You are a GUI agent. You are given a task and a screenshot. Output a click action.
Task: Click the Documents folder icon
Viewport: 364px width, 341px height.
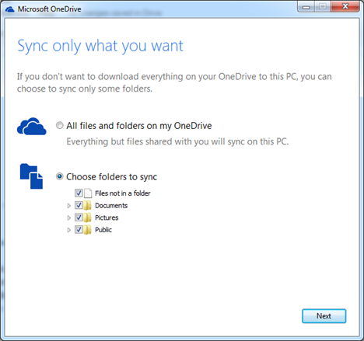click(88, 205)
